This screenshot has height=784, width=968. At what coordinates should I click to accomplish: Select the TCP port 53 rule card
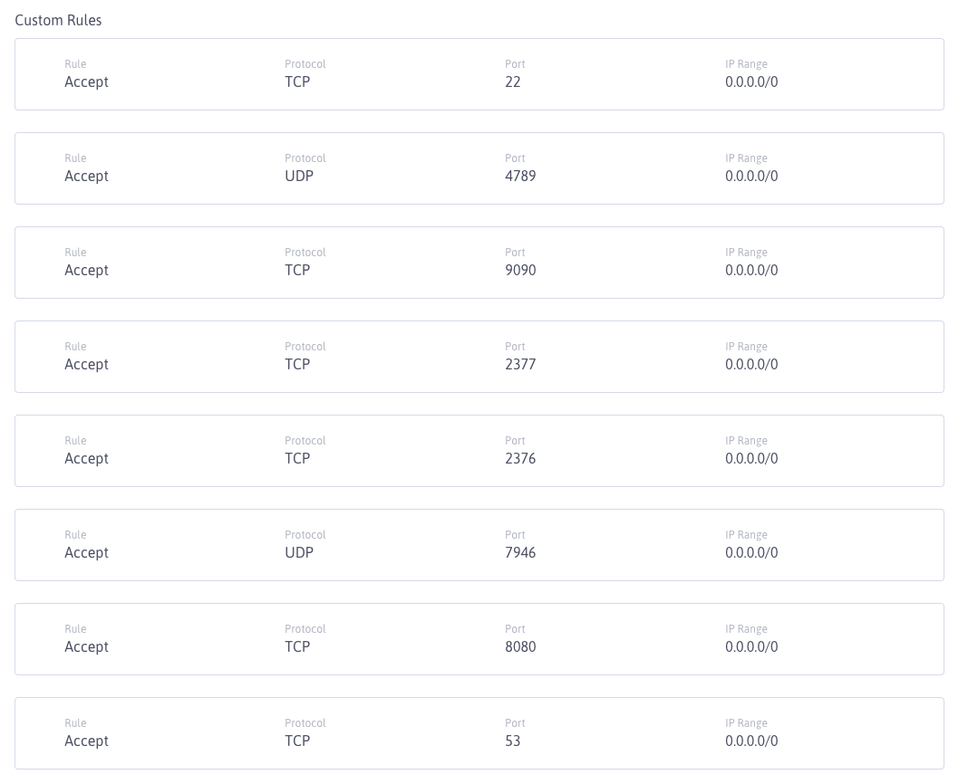479,733
